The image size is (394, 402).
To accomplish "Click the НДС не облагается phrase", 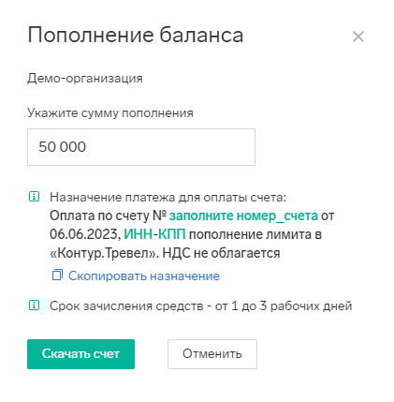I will coord(221,253).
